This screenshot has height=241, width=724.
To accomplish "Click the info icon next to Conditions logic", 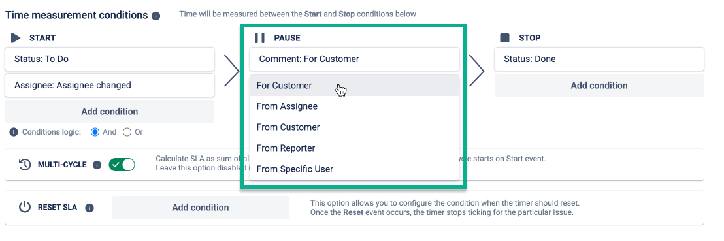I will [x=14, y=132].
